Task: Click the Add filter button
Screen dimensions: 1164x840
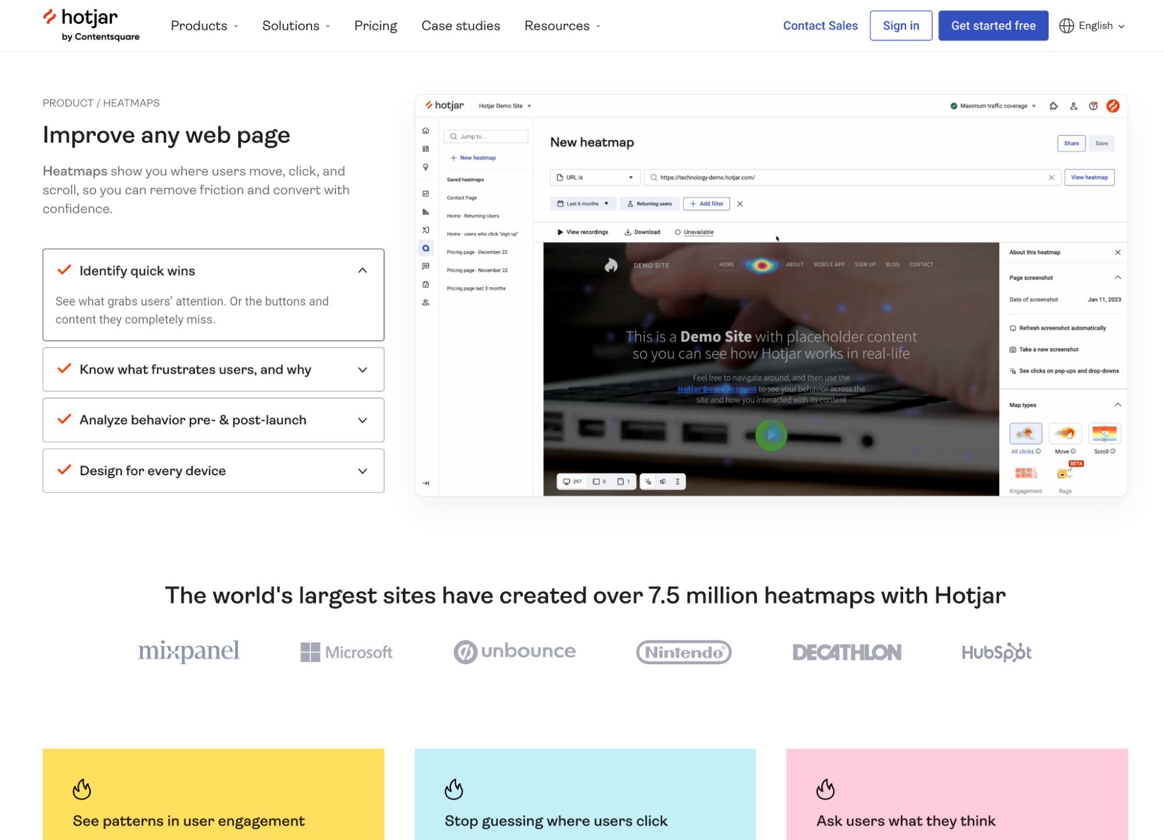Action: (x=706, y=204)
